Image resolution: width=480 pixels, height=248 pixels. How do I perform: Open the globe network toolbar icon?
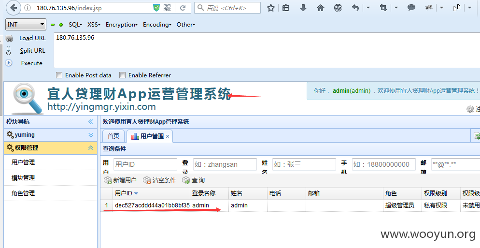coord(338,8)
